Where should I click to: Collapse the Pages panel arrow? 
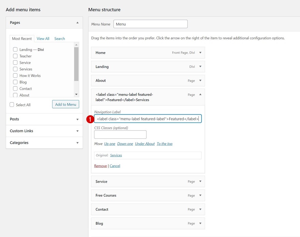(x=77, y=23)
